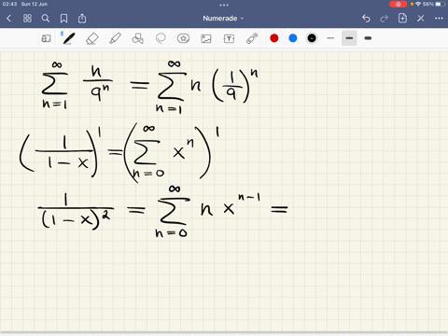Choose the red pen color
448x336 pixels.
[x=274, y=38]
